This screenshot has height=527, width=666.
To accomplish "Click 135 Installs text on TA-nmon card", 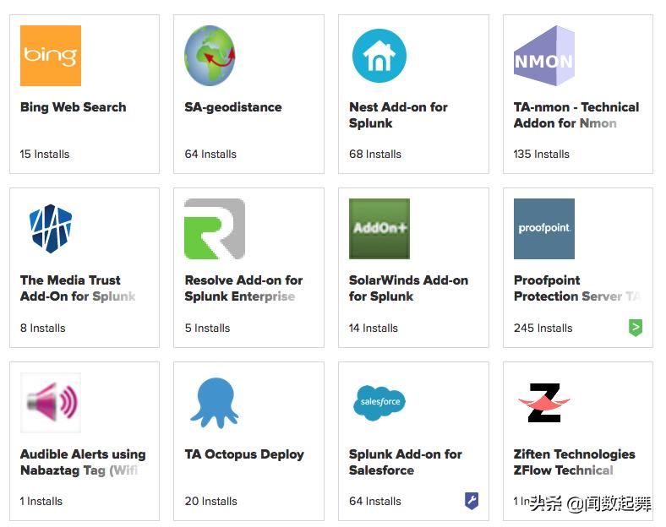I will click(541, 154).
